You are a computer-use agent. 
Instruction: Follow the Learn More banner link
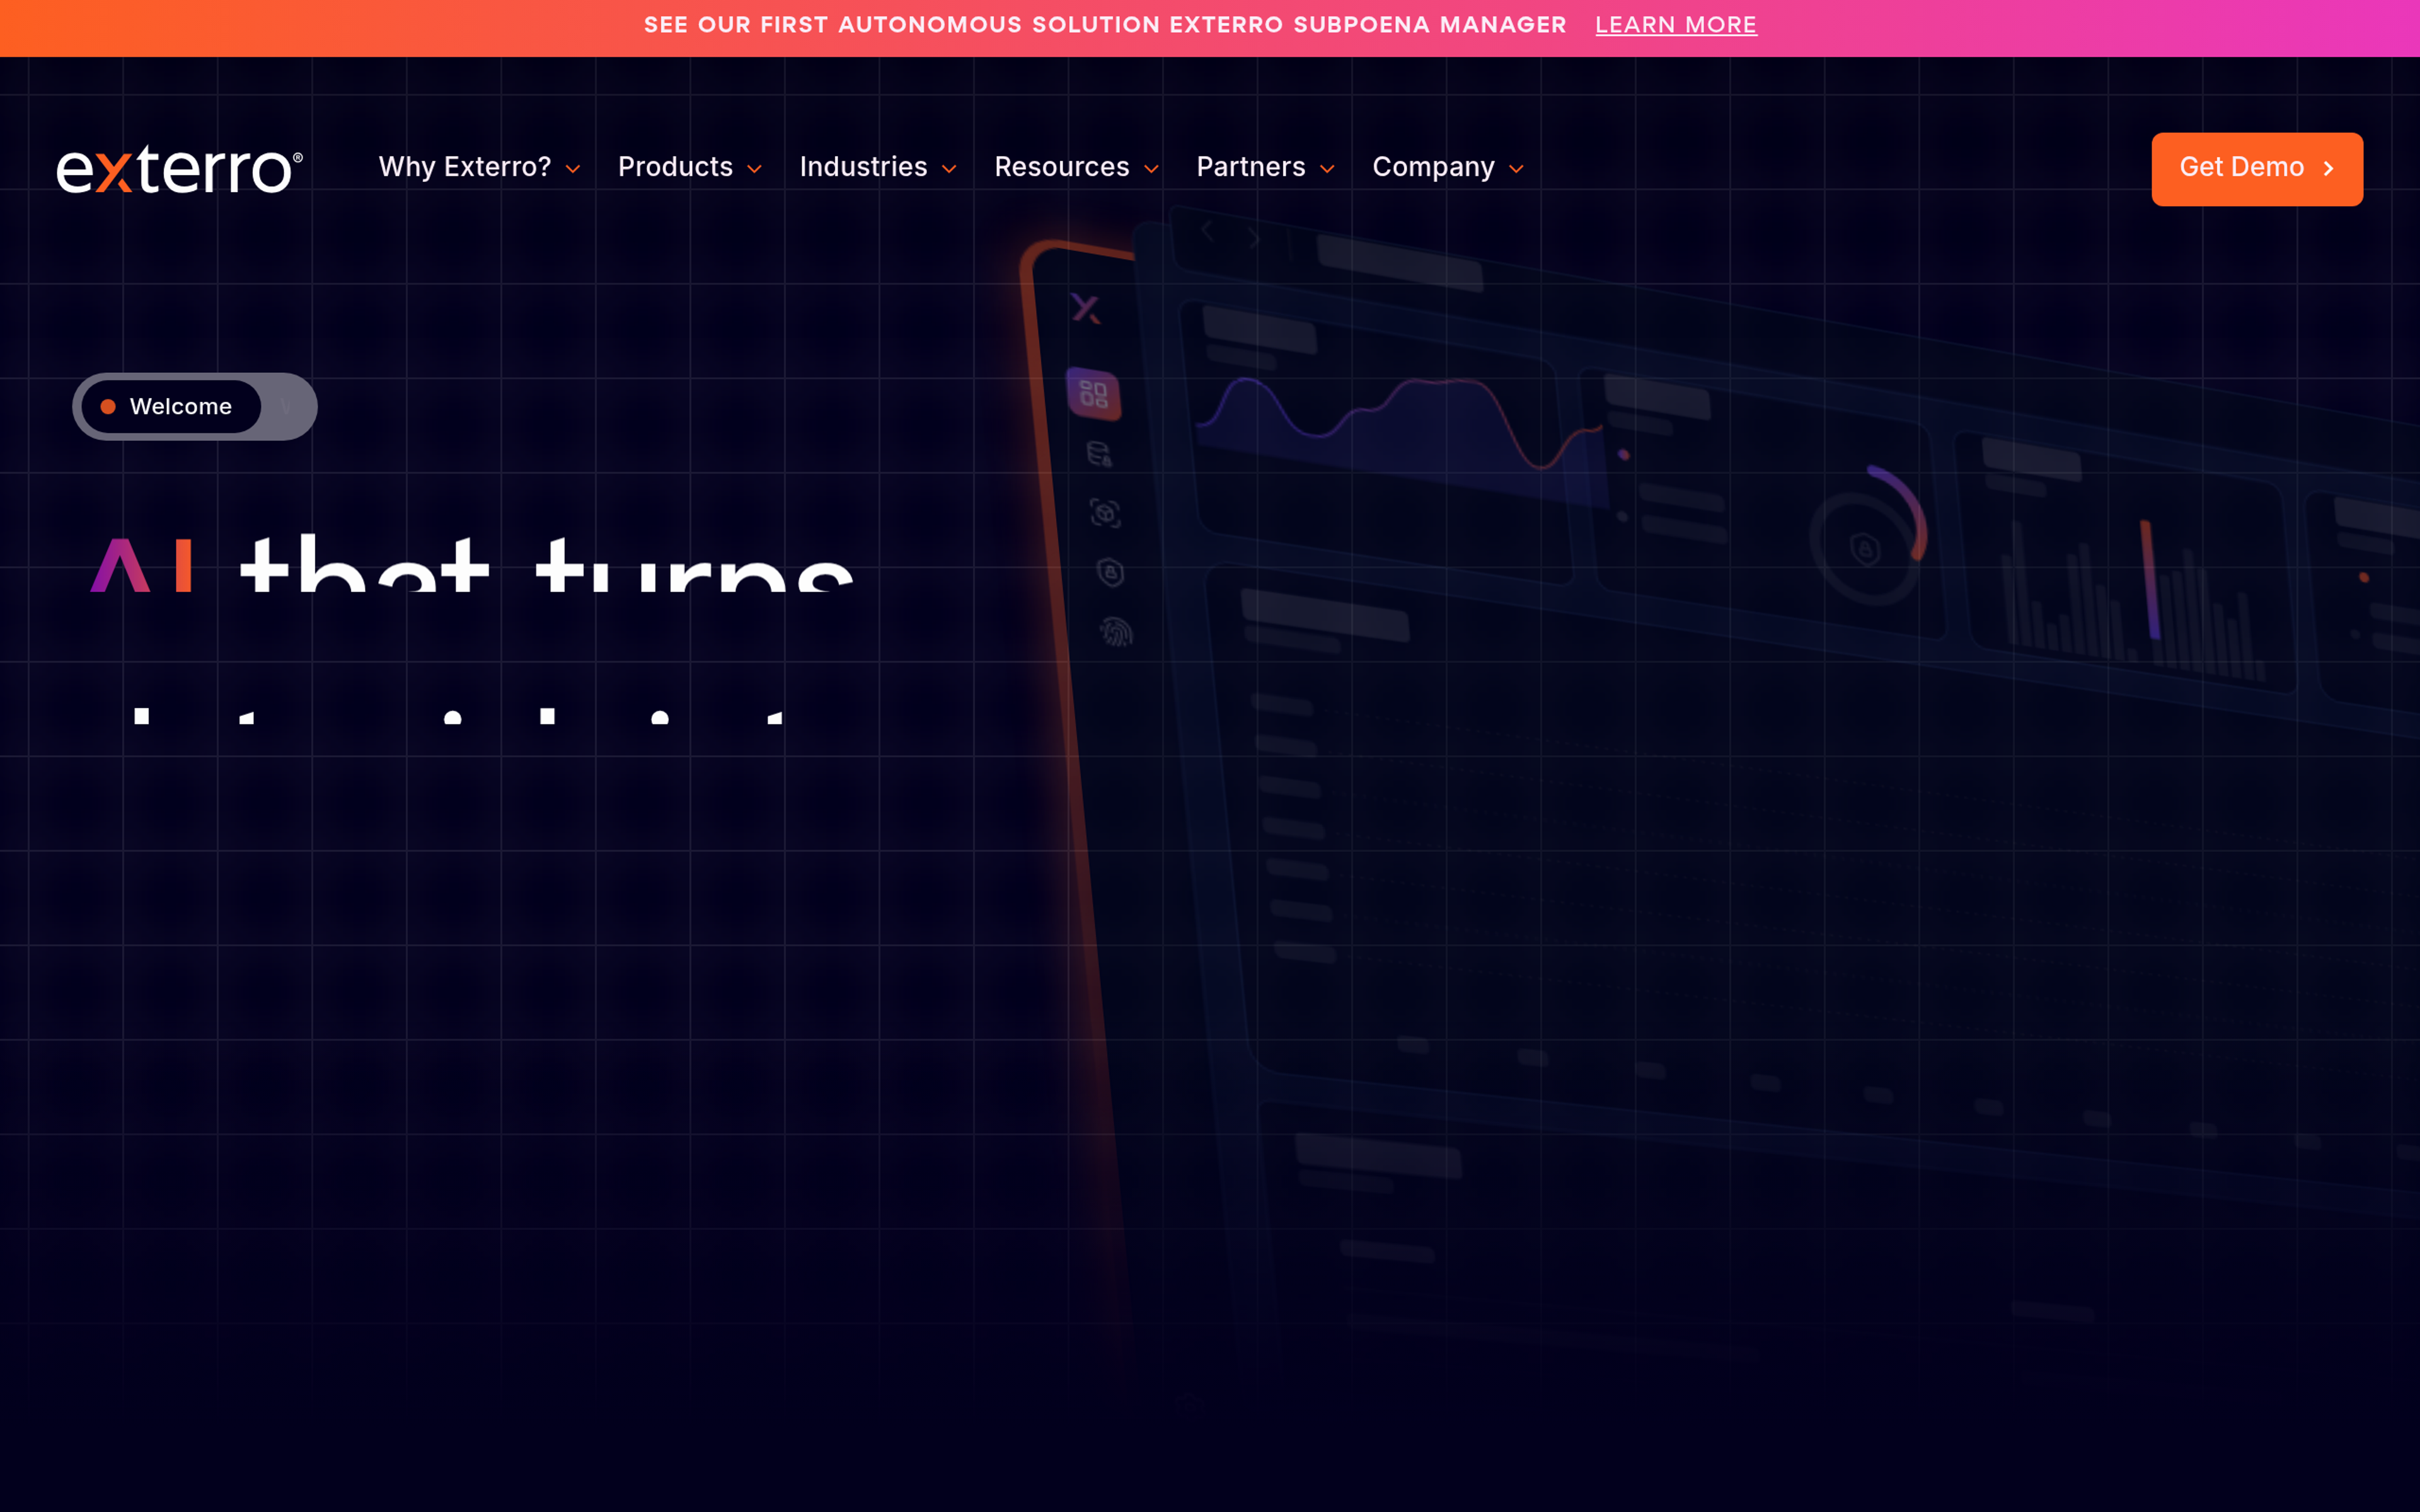point(1676,25)
